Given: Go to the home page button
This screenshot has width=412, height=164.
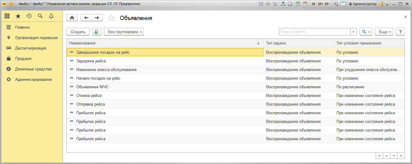Looking at the screenshot, I should (72, 18).
